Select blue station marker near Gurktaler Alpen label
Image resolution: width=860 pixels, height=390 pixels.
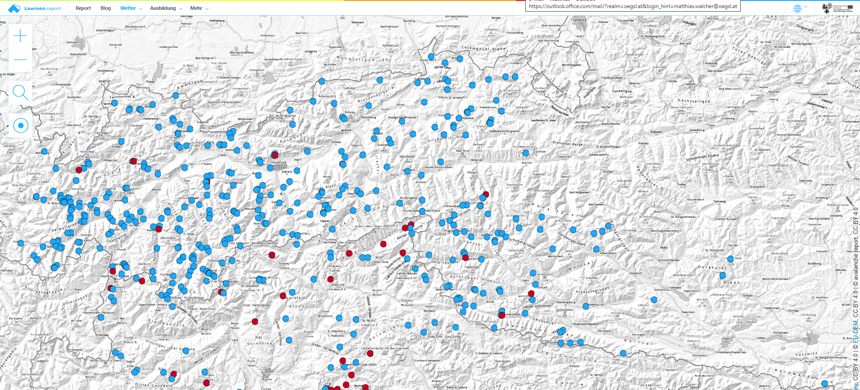(x=722, y=276)
